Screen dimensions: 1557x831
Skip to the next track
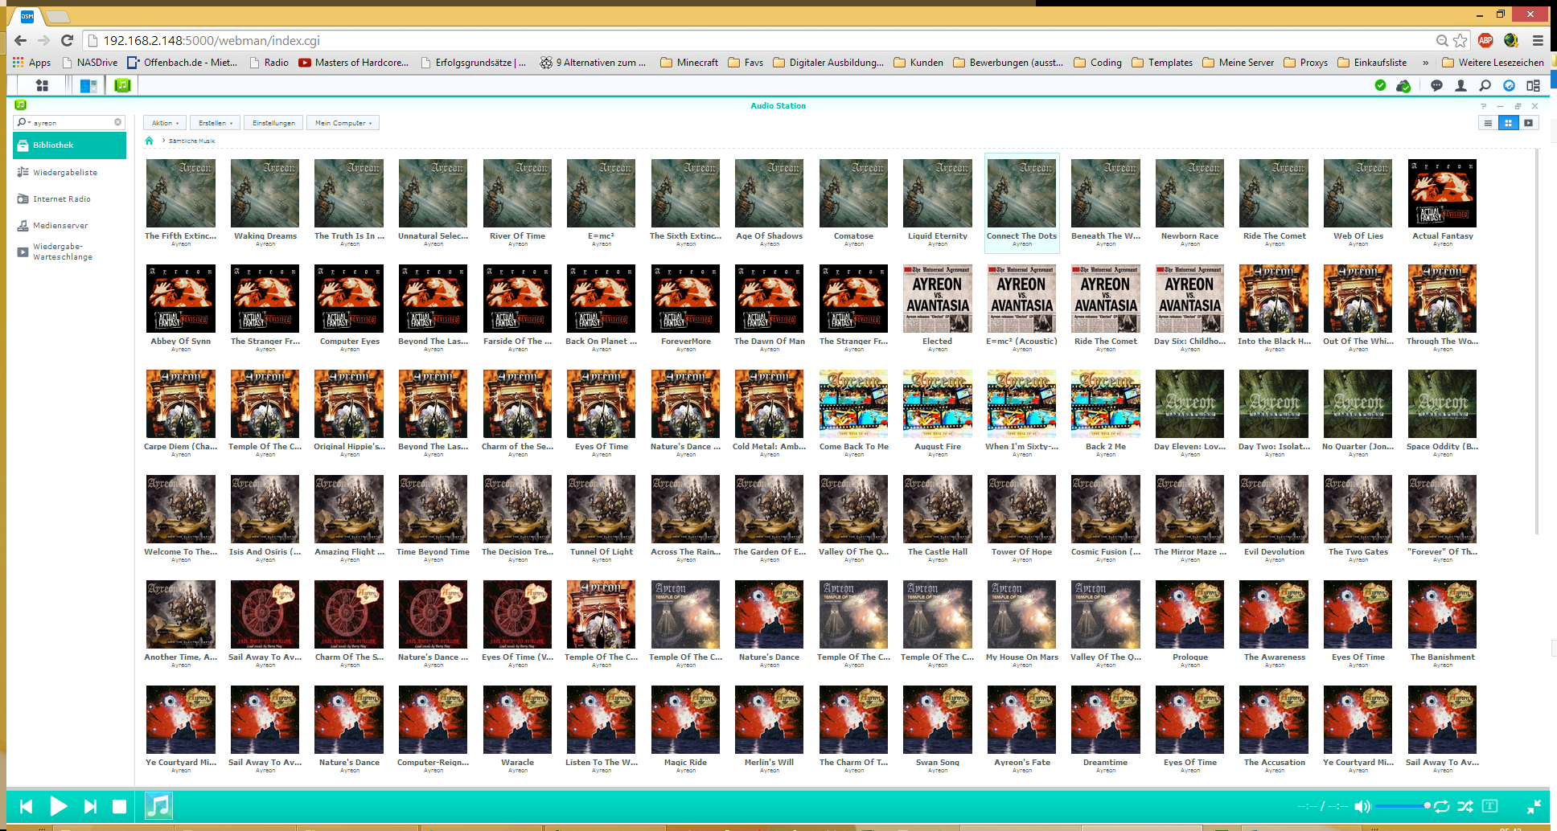tap(90, 806)
